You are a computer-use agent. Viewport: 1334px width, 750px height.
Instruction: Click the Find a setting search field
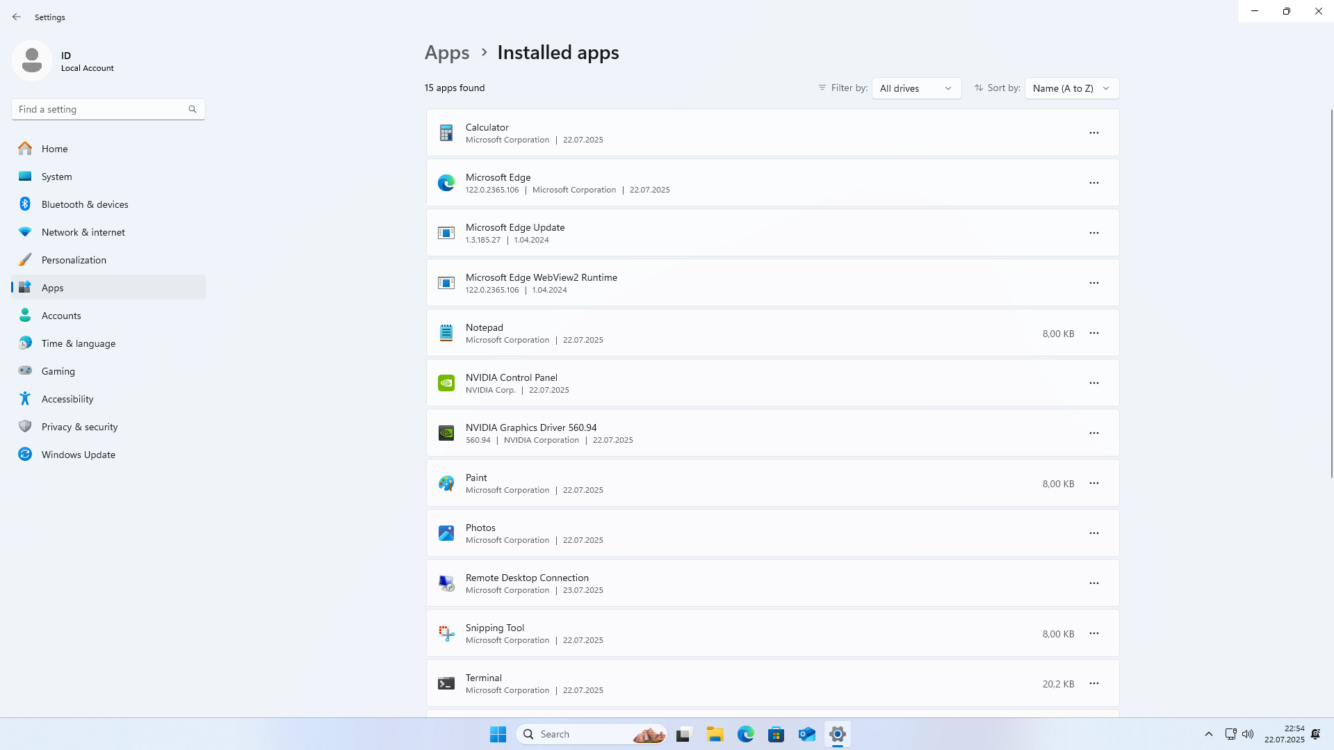[x=108, y=109]
